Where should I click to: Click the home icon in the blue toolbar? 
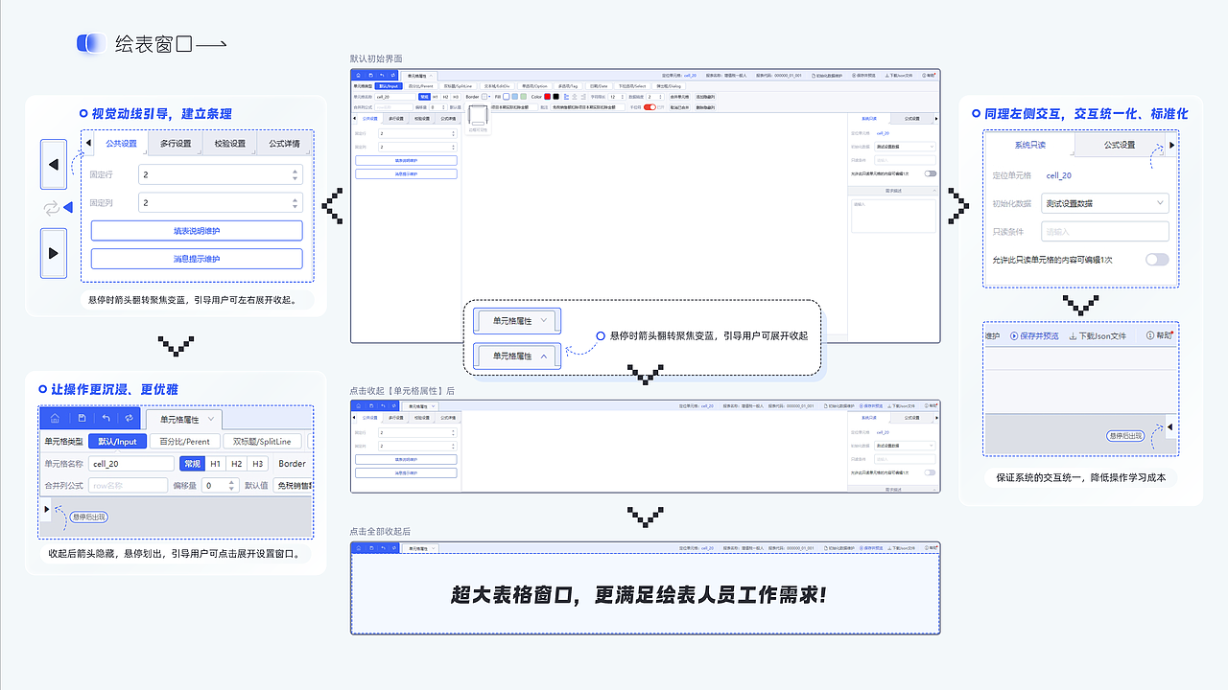pyautogui.click(x=57, y=418)
